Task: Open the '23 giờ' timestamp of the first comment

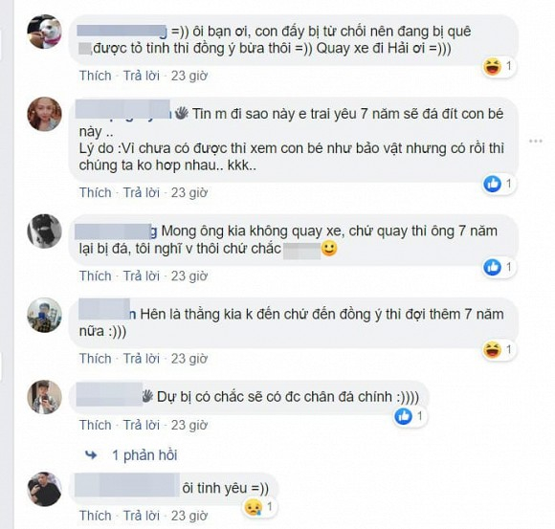Action: pos(189,76)
